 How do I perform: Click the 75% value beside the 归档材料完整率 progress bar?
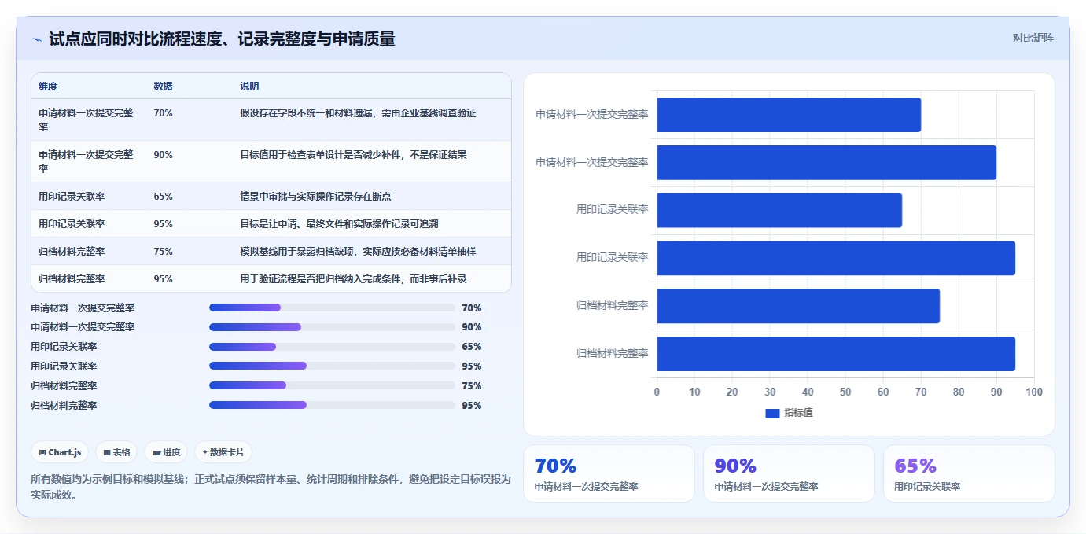(472, 386)
